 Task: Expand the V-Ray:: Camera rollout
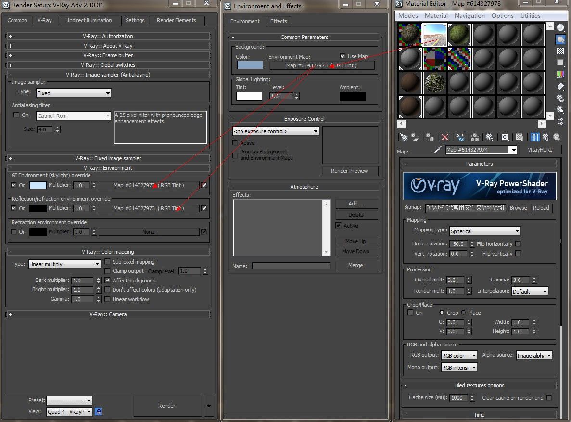(108, 314)
